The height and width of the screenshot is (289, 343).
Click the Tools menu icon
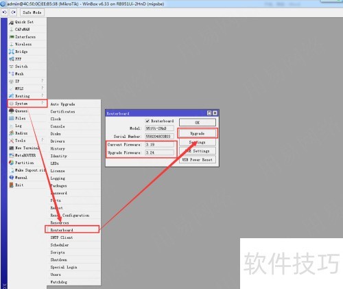[12, 141]
